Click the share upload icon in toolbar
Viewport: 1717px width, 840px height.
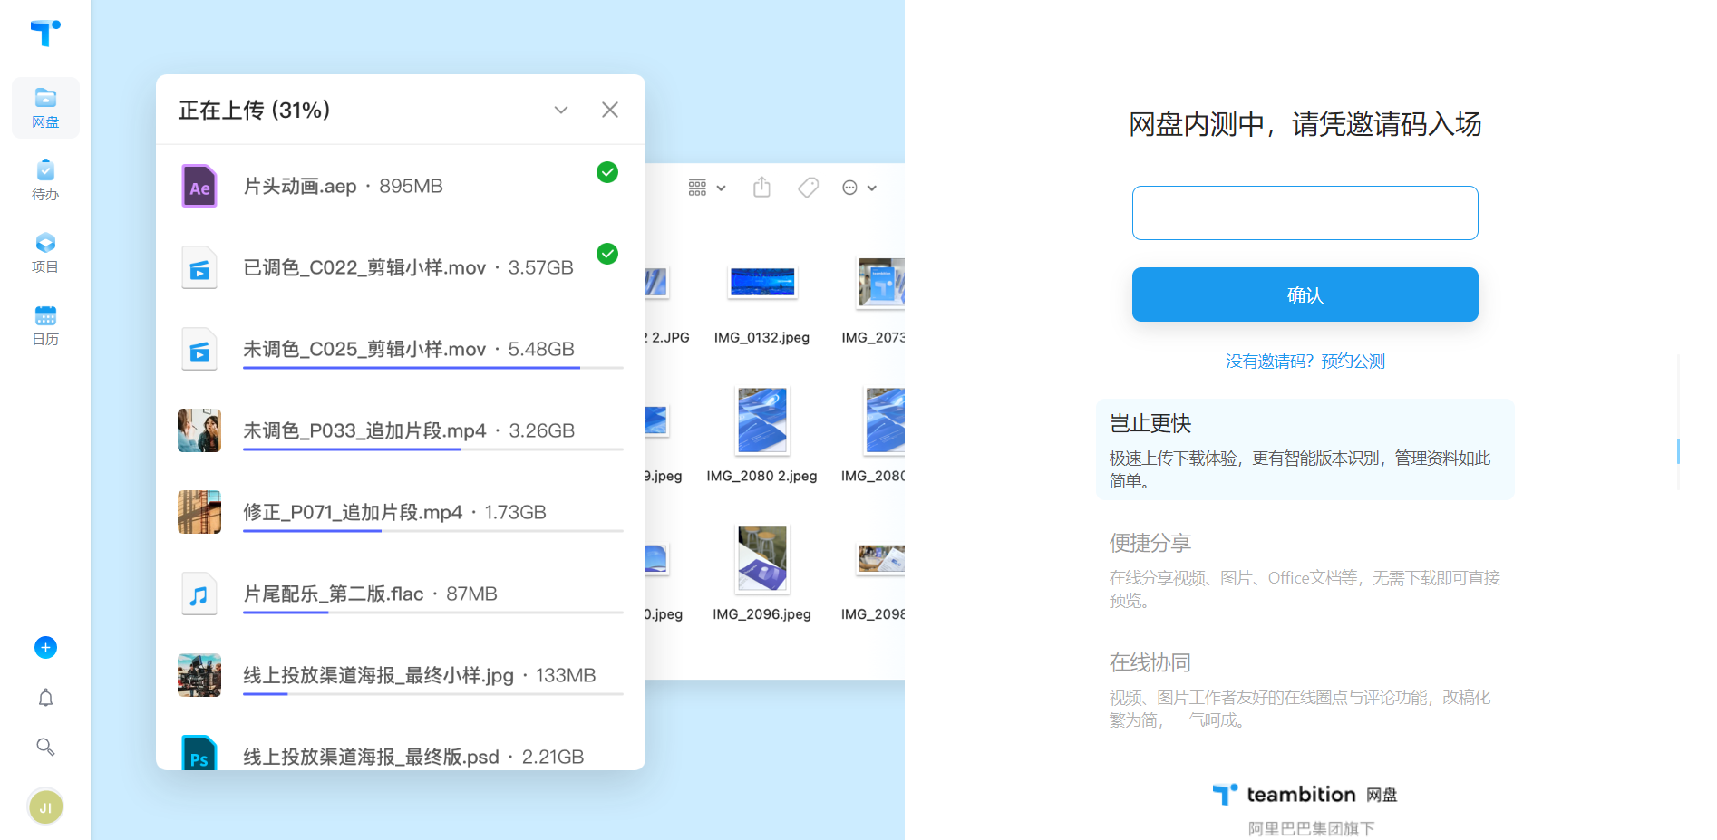pyautogui.click(x=761, y=188)
